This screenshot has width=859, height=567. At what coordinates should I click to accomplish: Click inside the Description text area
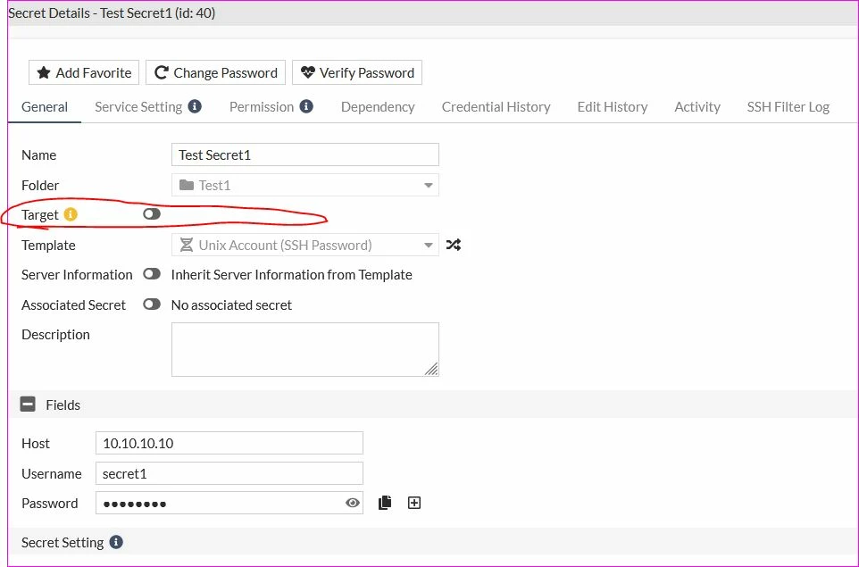click(305, 349)
